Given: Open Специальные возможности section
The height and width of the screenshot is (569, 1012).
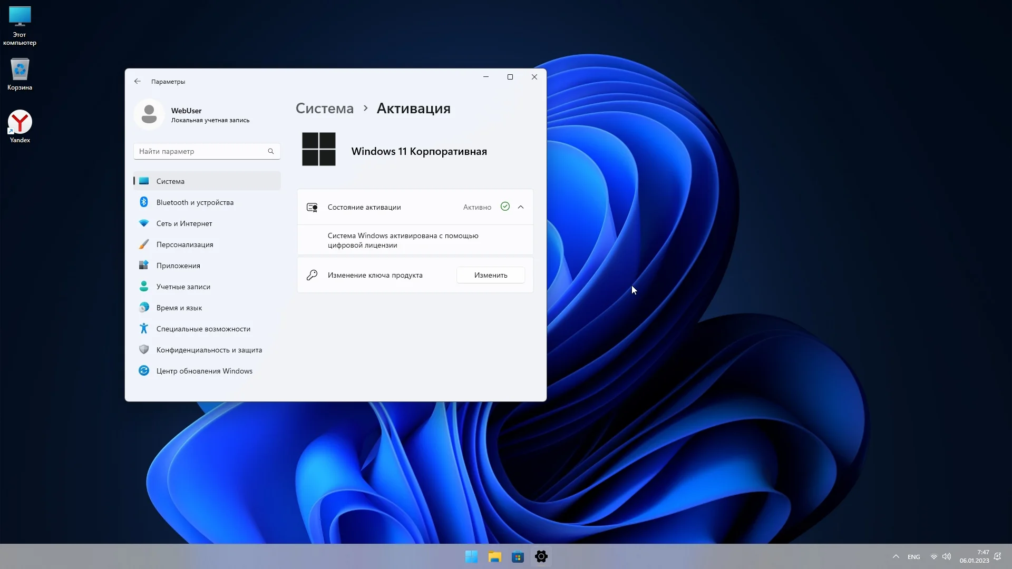Looking at the screenshot, I should click(x=203, y=329).
